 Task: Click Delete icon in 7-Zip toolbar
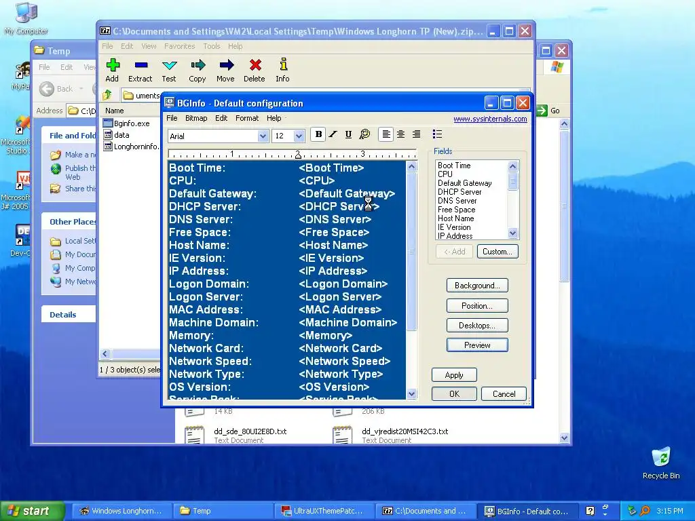(x=255, y=71)
